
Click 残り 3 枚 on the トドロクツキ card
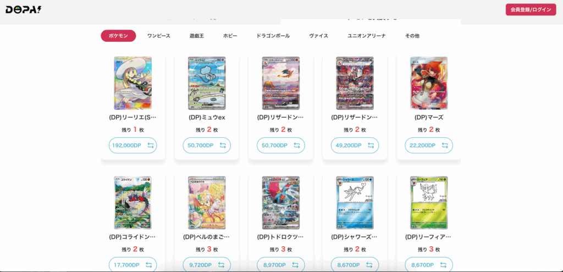(x=281, y=249)
